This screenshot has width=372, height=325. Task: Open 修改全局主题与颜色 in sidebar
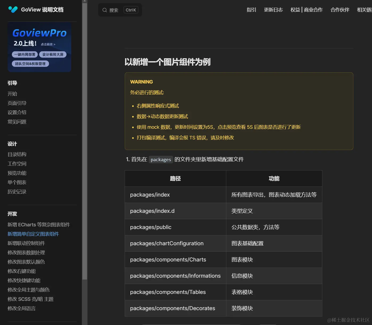pos(29,290)
